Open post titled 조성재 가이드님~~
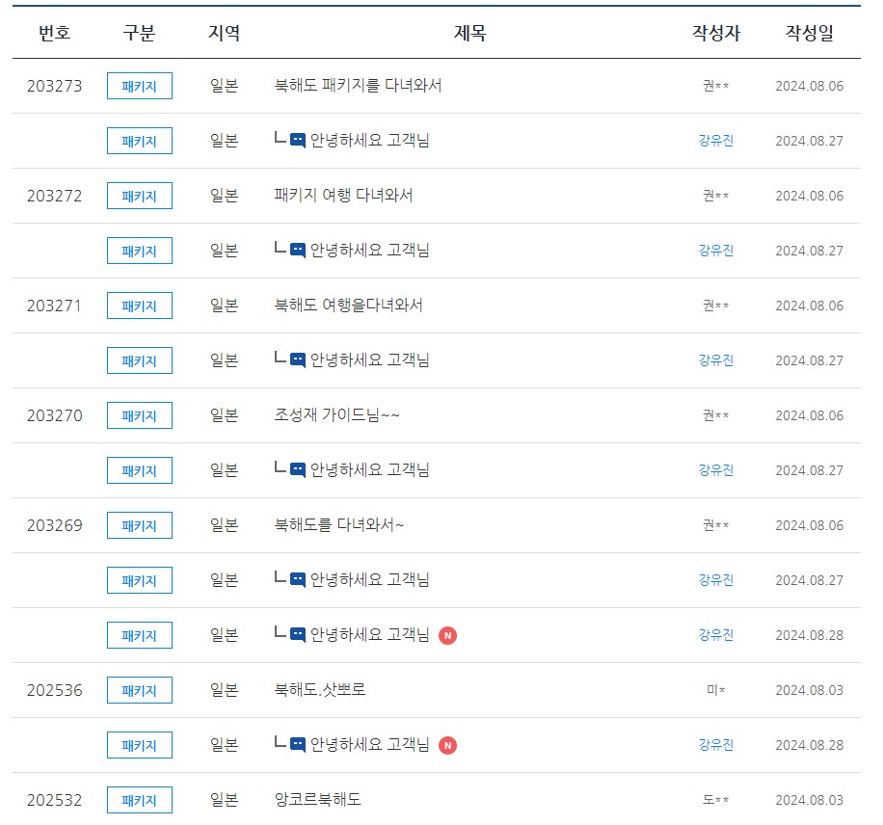This screenshot has width=883, height=825. (x=336, y=415)
